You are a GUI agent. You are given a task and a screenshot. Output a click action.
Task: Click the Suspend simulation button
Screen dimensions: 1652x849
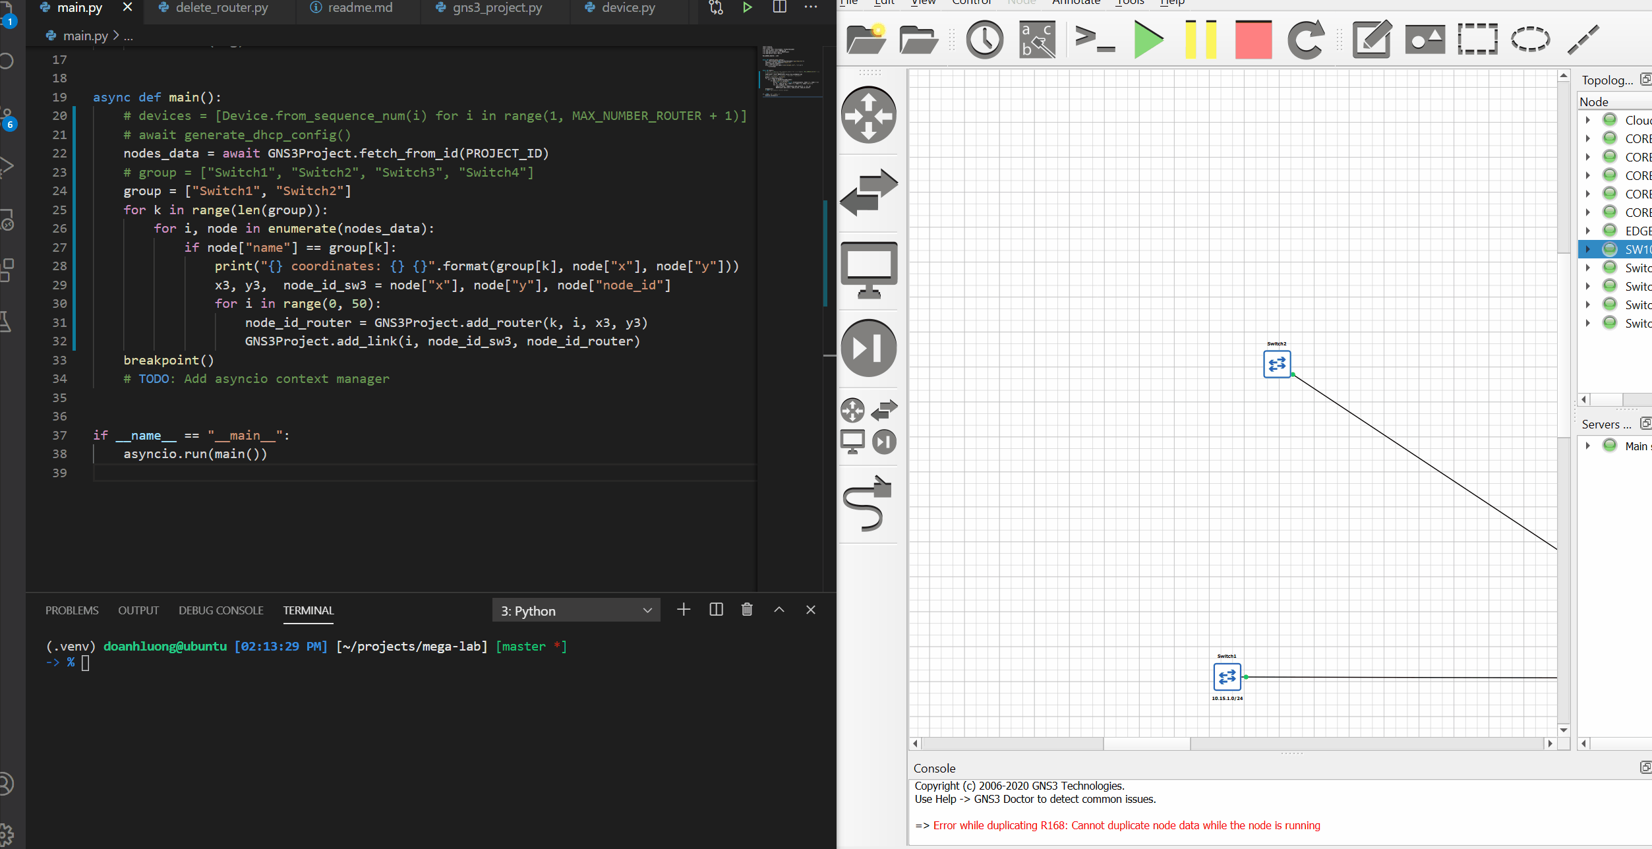click(x=1200, y=39)
